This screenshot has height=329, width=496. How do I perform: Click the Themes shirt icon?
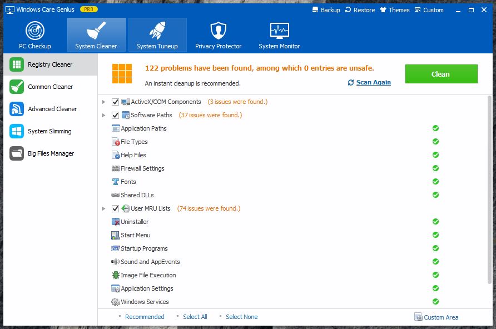coord(383,9)
